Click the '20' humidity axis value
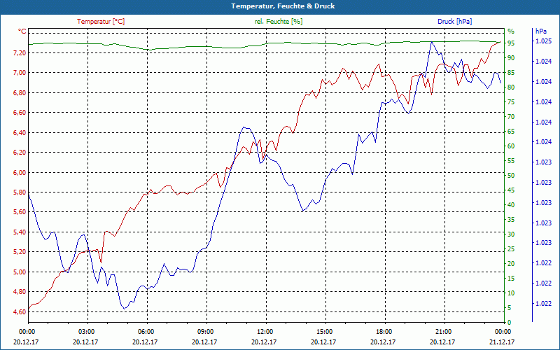Viewport: 560px width, 350px height. pos(511,264)
